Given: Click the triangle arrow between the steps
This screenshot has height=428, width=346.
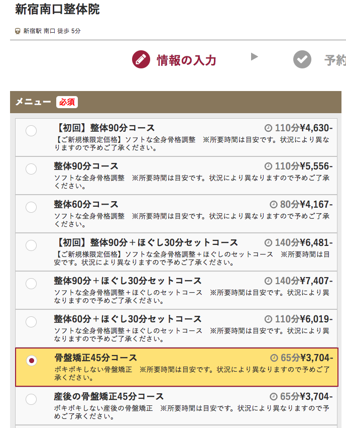Looking at the screenshot, I should [x=255, y=57].
